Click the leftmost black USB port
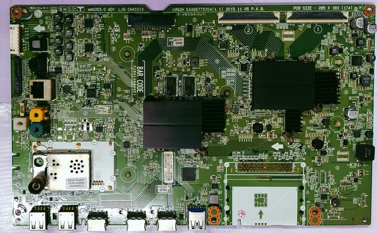The height and width of the screenshot is (233, 377). [38, 218]
